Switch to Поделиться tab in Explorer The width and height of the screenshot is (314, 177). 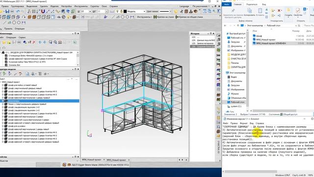pyautogui.click(x=252, y=4)
